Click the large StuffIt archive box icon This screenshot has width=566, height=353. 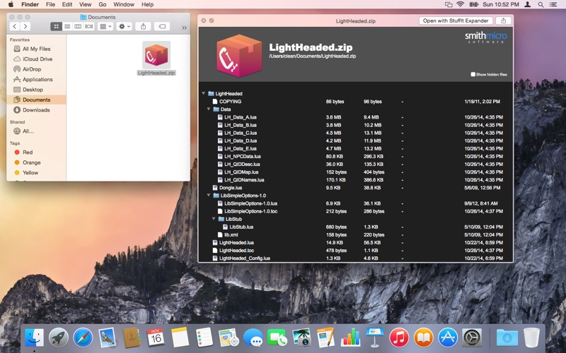click(239, 55)
